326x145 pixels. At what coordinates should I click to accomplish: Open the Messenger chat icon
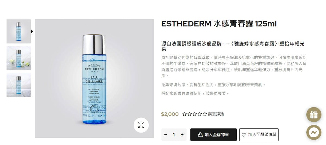tap(314, 133)
